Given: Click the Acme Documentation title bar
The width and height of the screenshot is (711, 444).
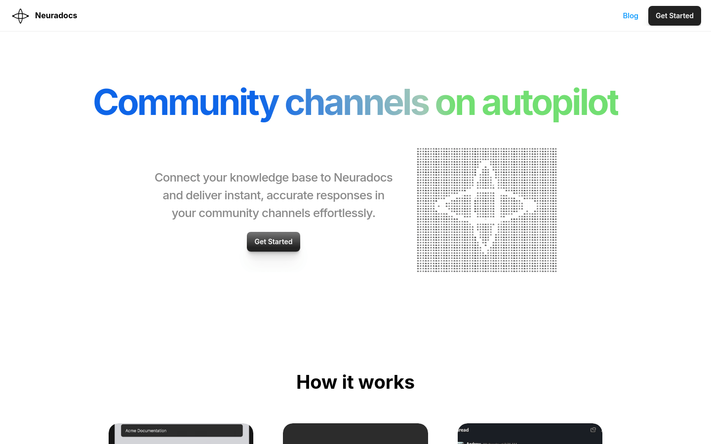Looking at the screenshot, I should [x=182, y=431].
